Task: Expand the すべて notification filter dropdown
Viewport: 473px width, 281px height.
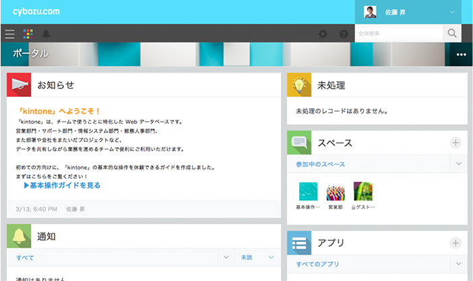Action: point(225,257)
